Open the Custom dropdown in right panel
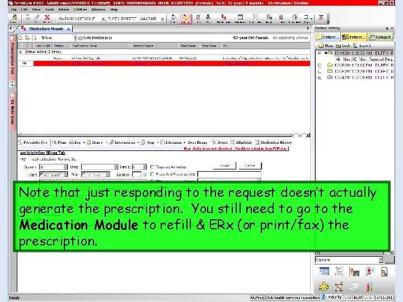 tap(381, 259)
